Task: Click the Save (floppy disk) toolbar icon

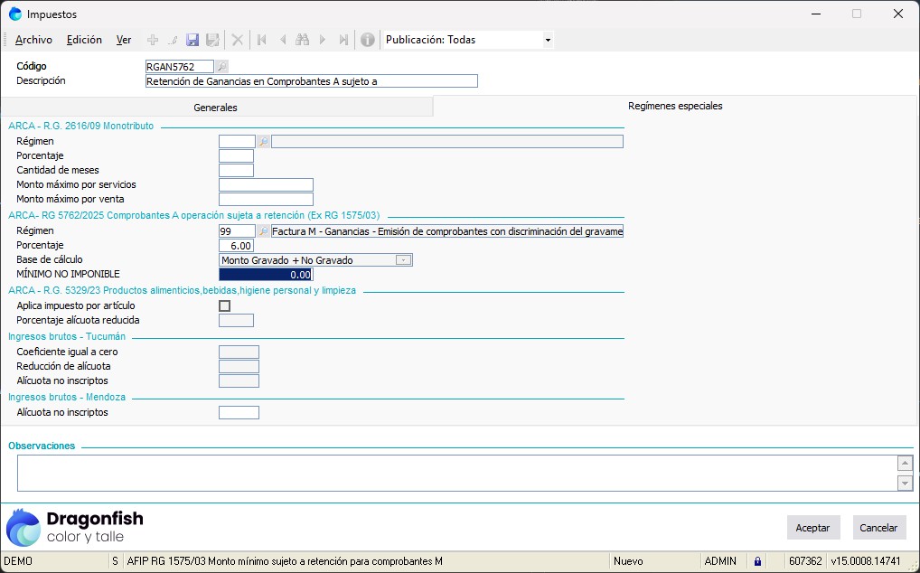Action: point(192,40)
